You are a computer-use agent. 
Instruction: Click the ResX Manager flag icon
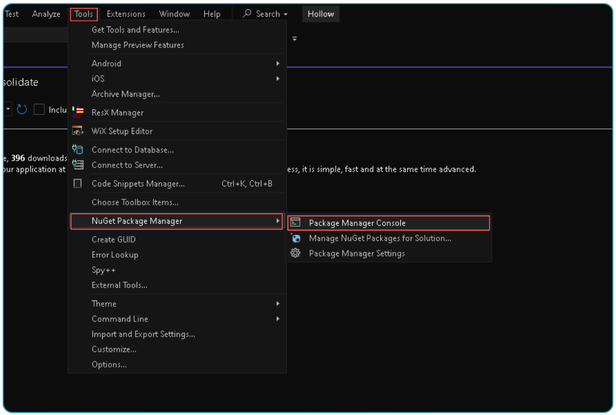click(77, 112)
